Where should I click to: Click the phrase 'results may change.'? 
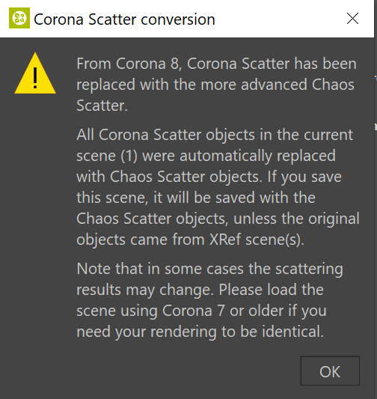coord(145,290)
